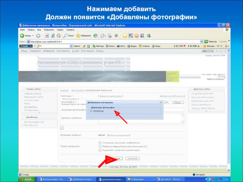Open the Файл menu
The height and width of the screenshot is (182, 243).
pyautogui.click(x=22, y=30)
